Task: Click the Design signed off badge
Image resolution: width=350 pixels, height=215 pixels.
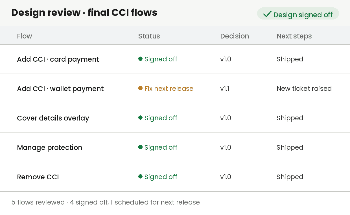Action: coord(298,14)
